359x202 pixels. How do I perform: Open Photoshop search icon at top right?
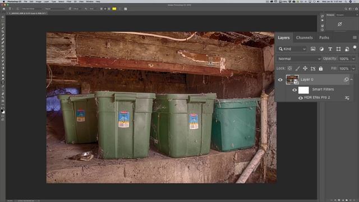point(346,9)
